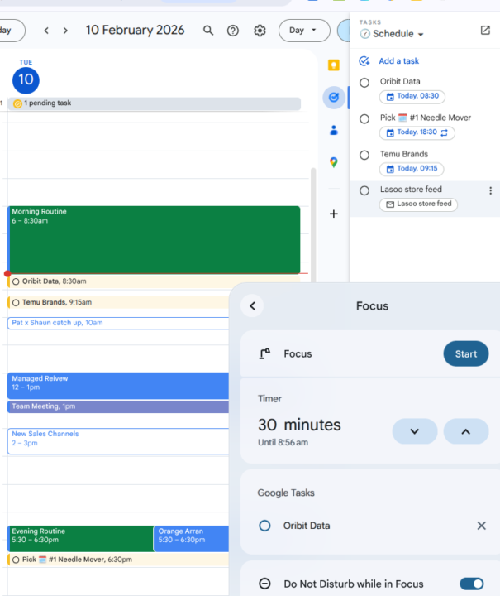
Task: Go back from Focus panel
Action: coord(253,306)
